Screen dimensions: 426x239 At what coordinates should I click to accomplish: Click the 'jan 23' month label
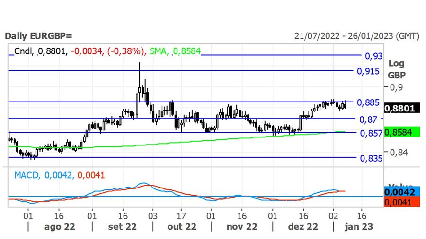(359, 227)
